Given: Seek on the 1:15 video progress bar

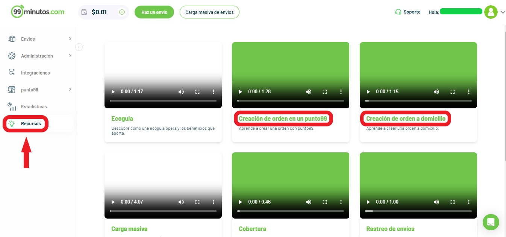Looking at the screenshot, I should click(418, 101).
